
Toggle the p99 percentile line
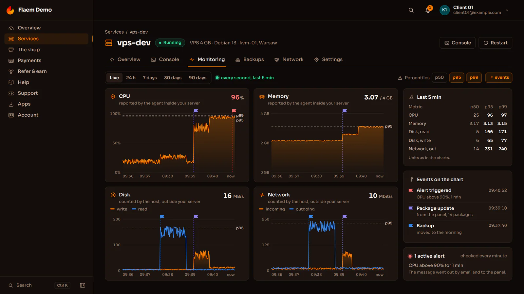pos(474,78)
